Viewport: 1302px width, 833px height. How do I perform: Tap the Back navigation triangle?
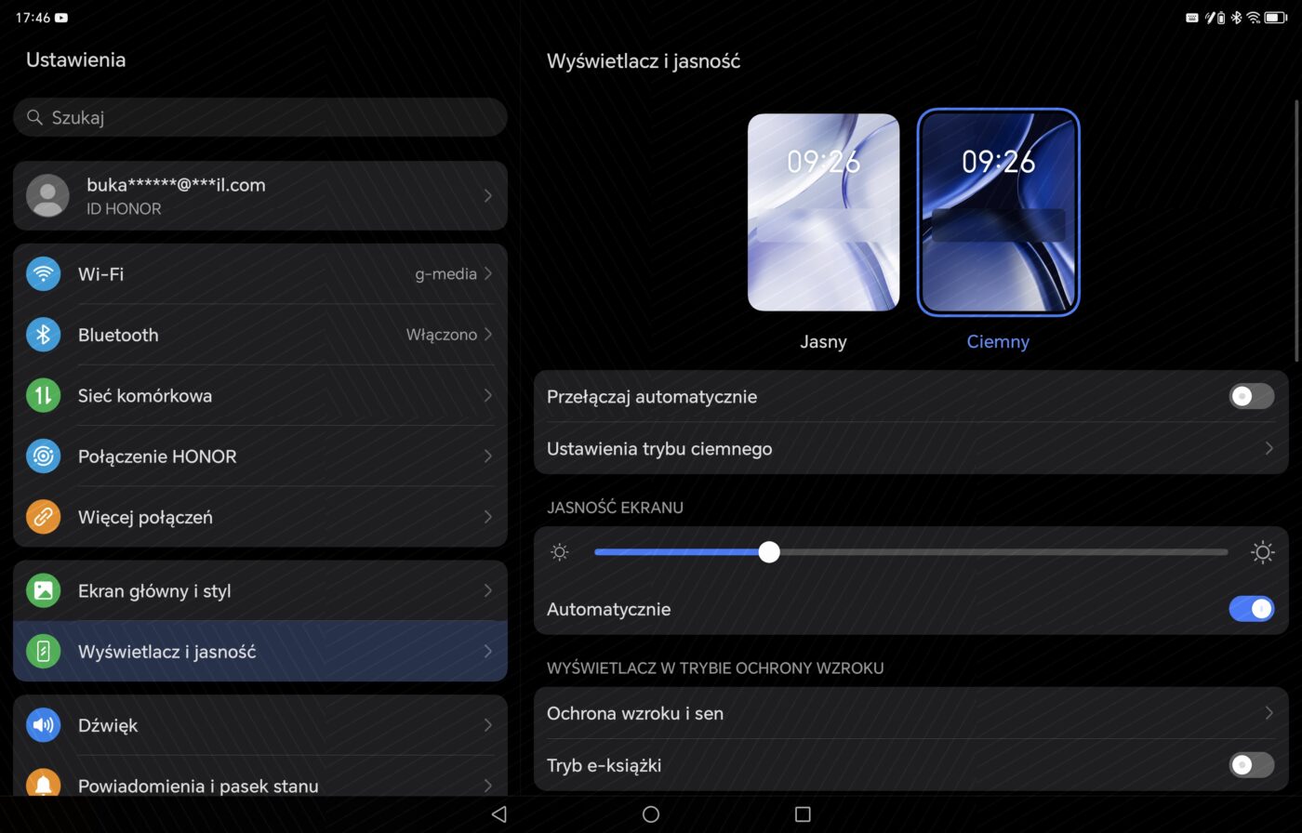[498, 814]
